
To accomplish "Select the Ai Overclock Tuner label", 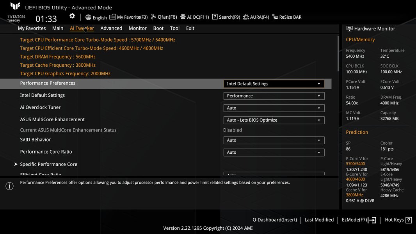I will [40, 107].
